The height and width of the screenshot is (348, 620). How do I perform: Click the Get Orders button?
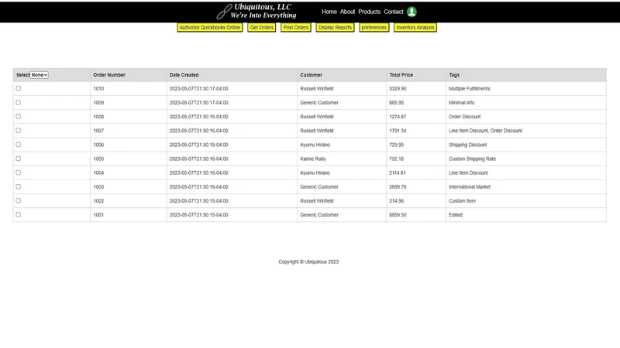(x=262, y=28)
